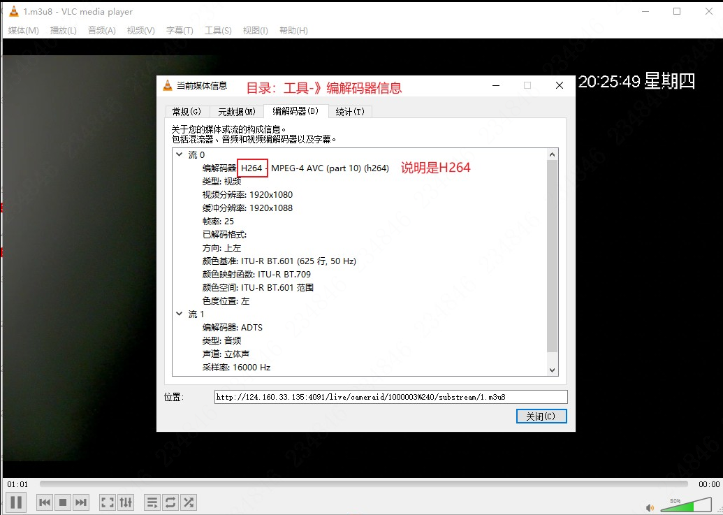Select the 缓冲分辨率: 1920x1088 row
Viewport: 723px width, 515px height.
tap(247, 208)
